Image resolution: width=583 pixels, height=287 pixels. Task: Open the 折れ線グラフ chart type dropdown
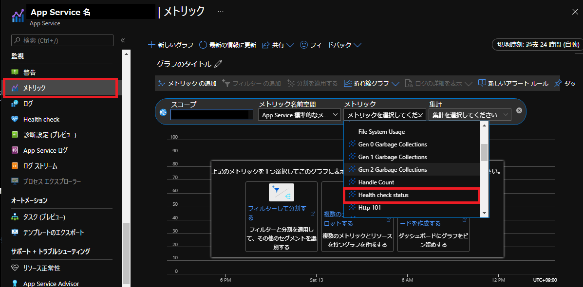372,83
